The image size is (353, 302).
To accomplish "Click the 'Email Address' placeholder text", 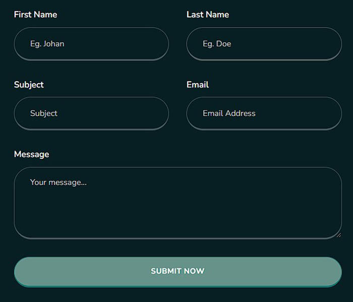I will coord(229,113).
